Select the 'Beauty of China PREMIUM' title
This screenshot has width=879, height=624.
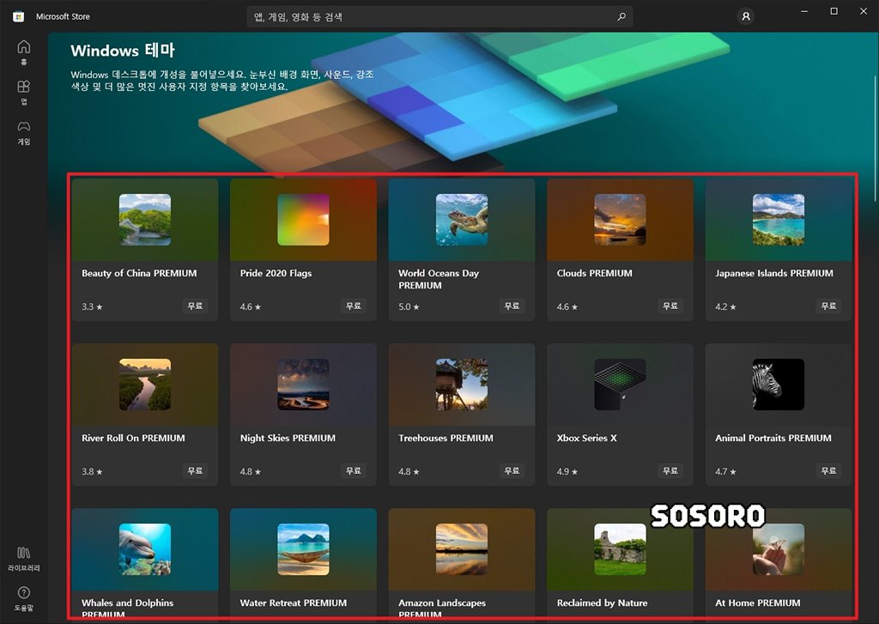(139, 273)
